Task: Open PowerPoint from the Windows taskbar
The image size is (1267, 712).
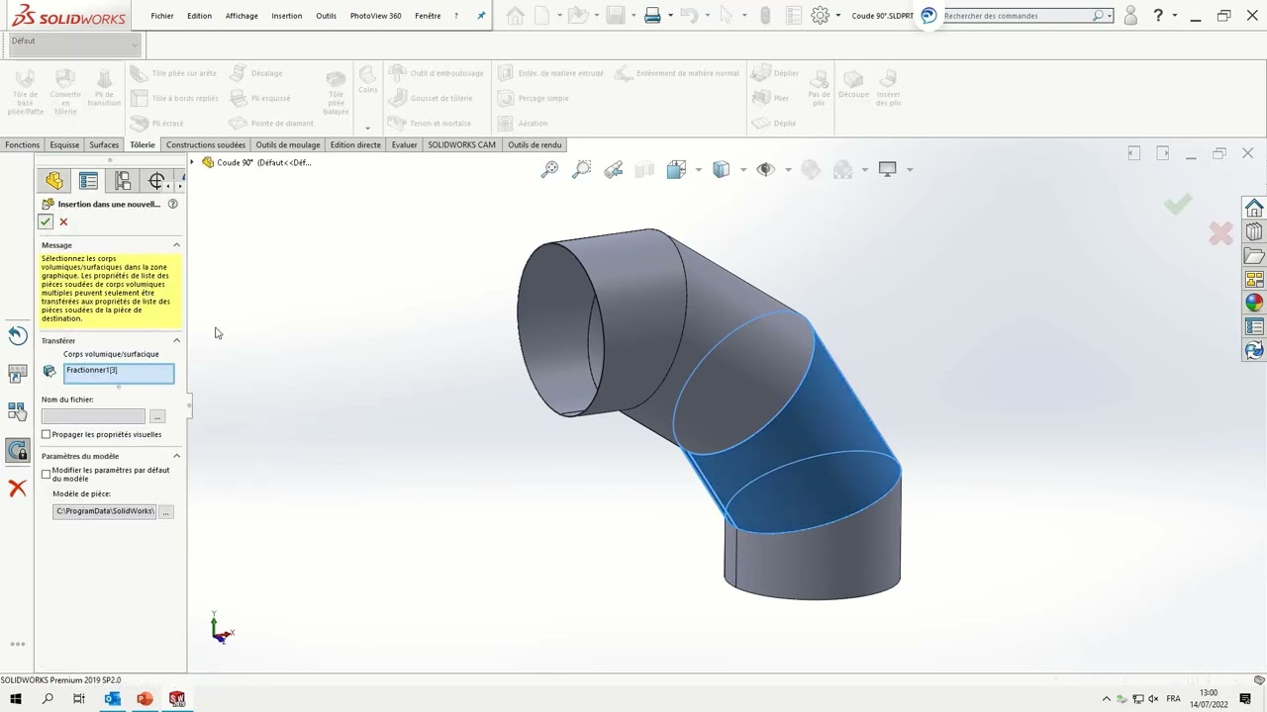Action: point(145,699)
